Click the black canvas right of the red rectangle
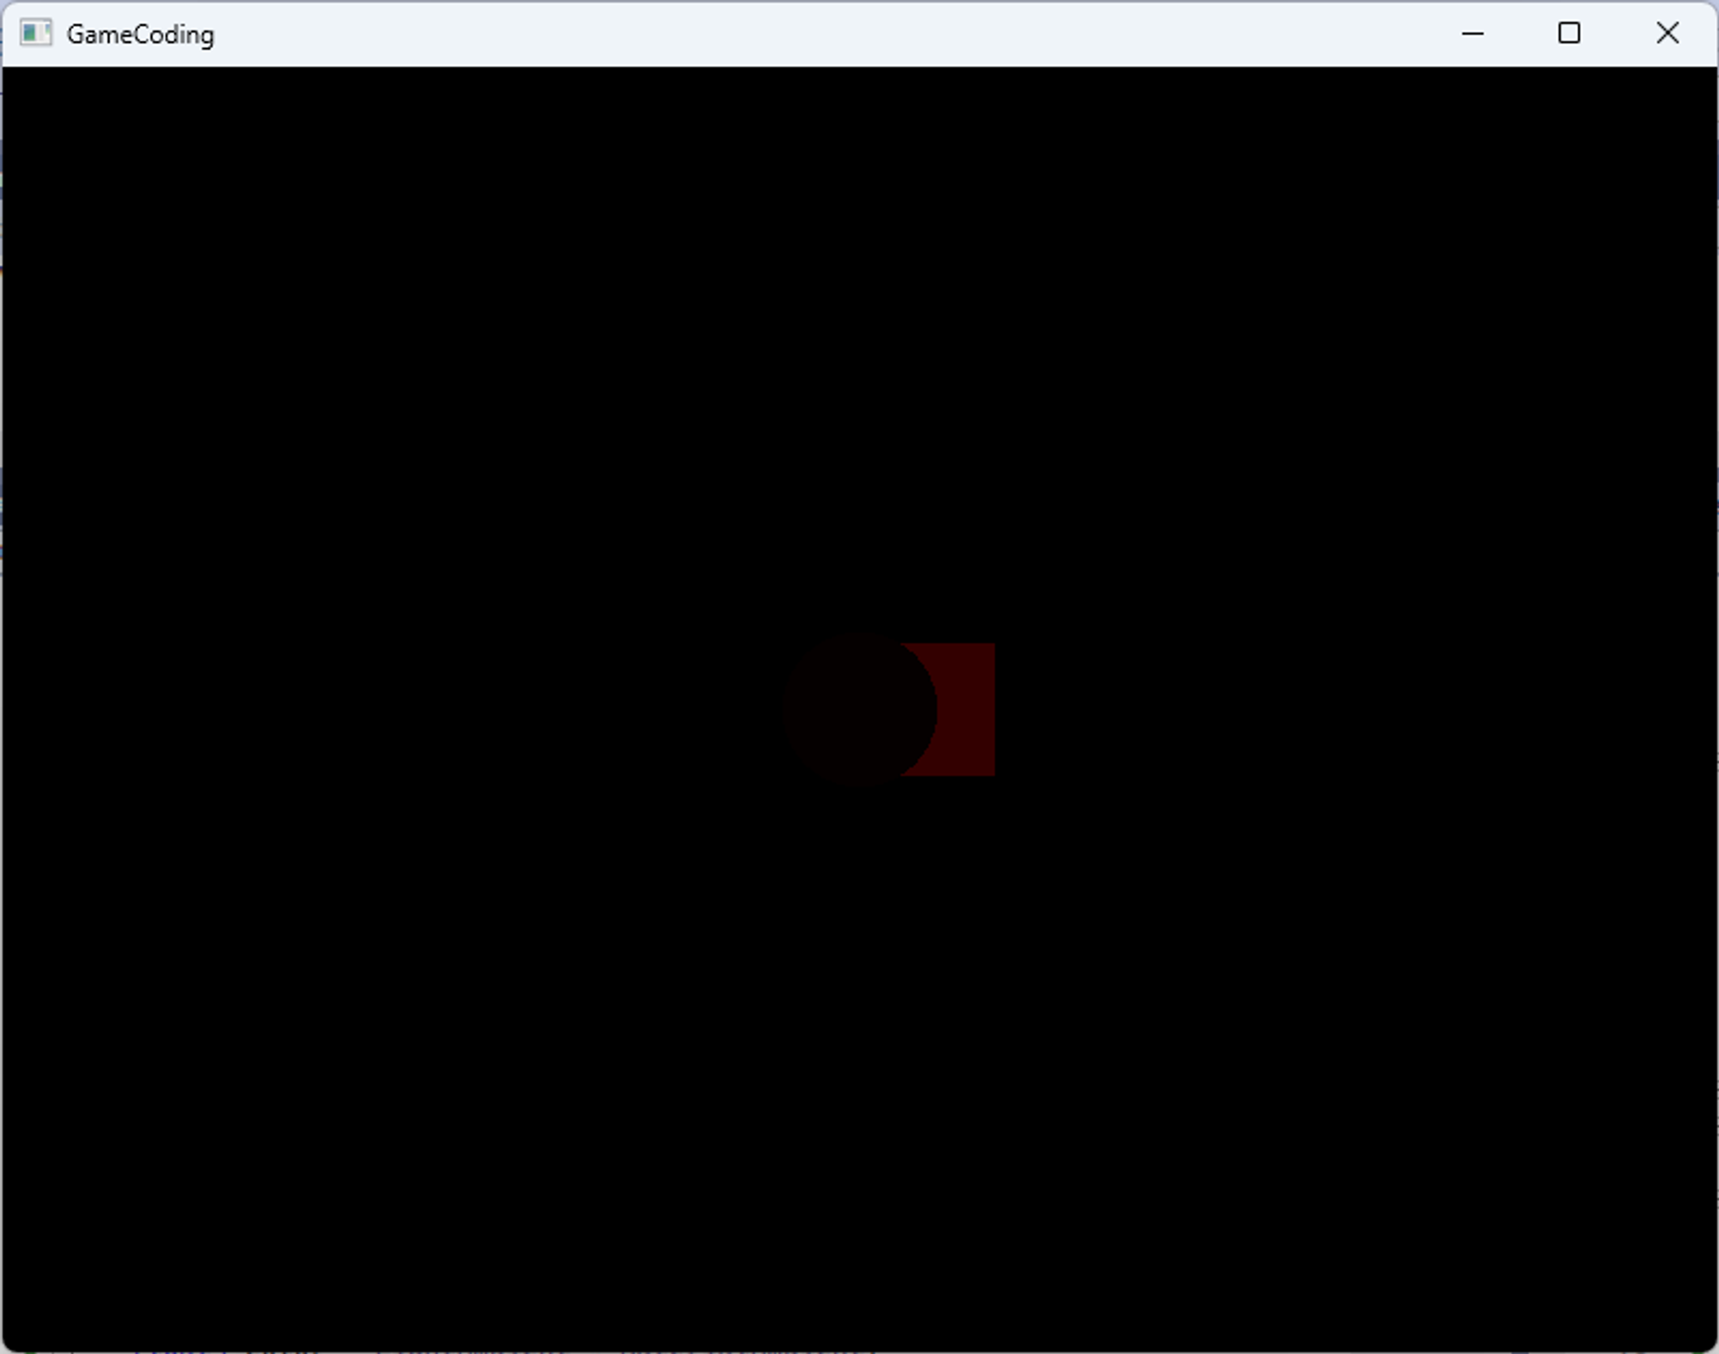 (1332, 710)
